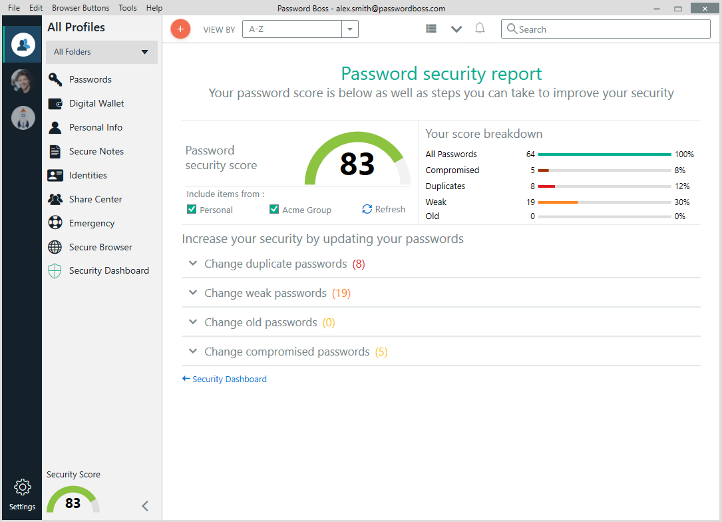Viewport: 722px width, 522px height.
Task: Open notifications bell icon
Action: coord(480,29)
